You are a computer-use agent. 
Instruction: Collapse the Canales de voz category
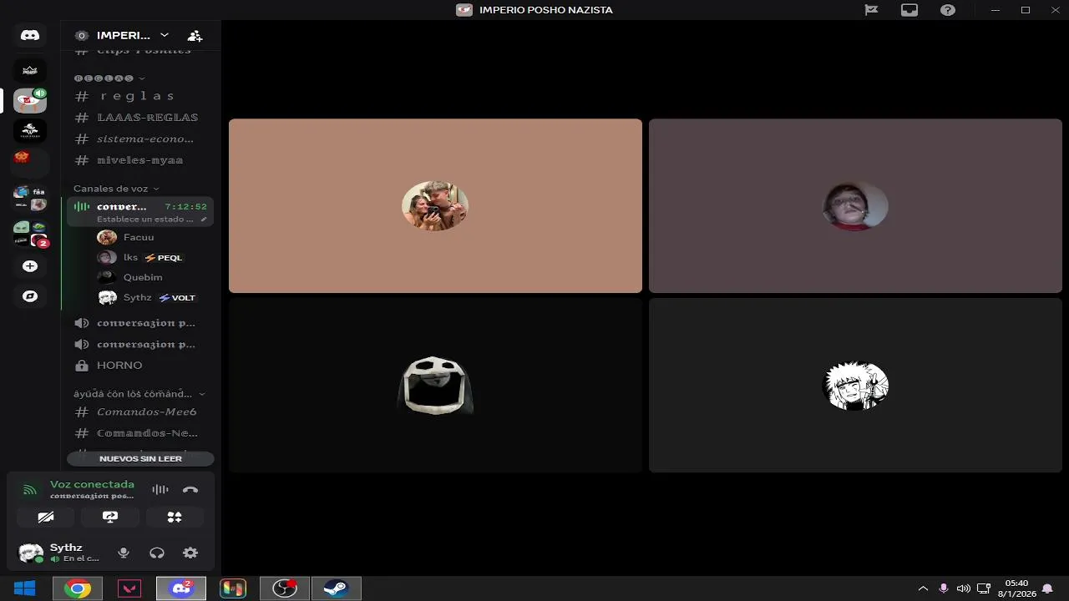(116, 189)
